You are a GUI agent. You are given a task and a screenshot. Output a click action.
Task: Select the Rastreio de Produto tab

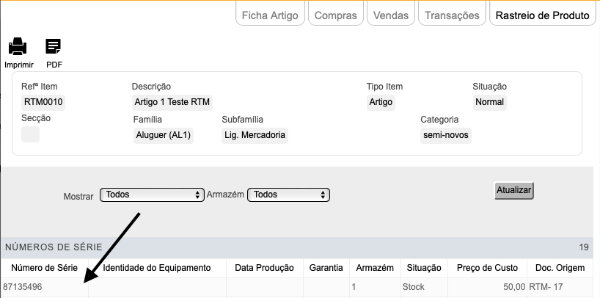[543, 14]
